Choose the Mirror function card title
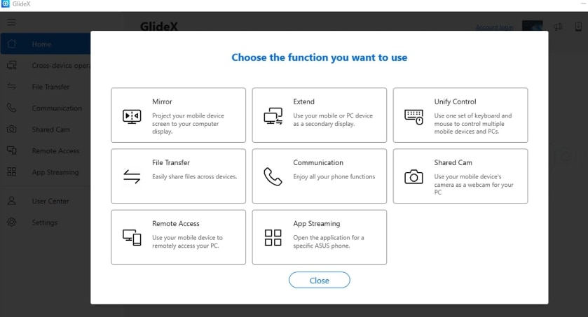Screen dimensions: 588x317 (x=162, y=101)
